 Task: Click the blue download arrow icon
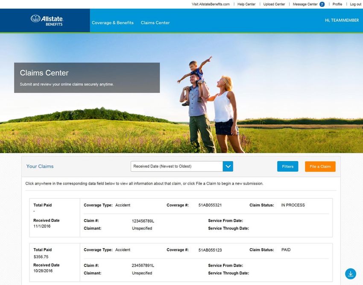tap(351, 273)
